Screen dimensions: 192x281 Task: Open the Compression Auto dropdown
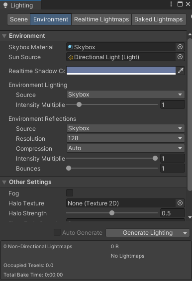pyautogui.click(x=125, y=148)
